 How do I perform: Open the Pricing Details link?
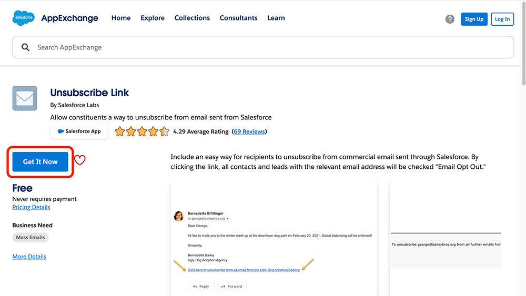tap(31, 207)
